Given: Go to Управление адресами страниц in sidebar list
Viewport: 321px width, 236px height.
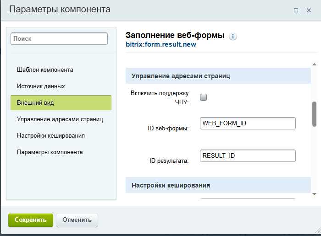Looking at the screenshot, I should [x=60, y=119].
